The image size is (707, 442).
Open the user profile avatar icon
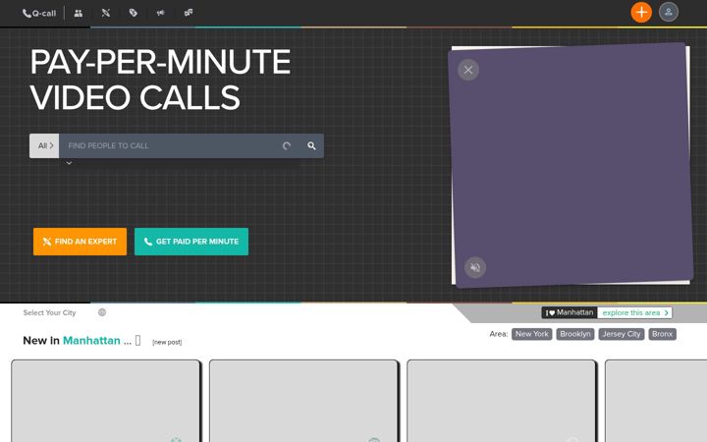[x=669, y=12]
